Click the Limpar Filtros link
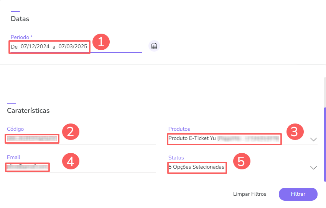Screen dimensions: 326x208 tap(250, 194)
